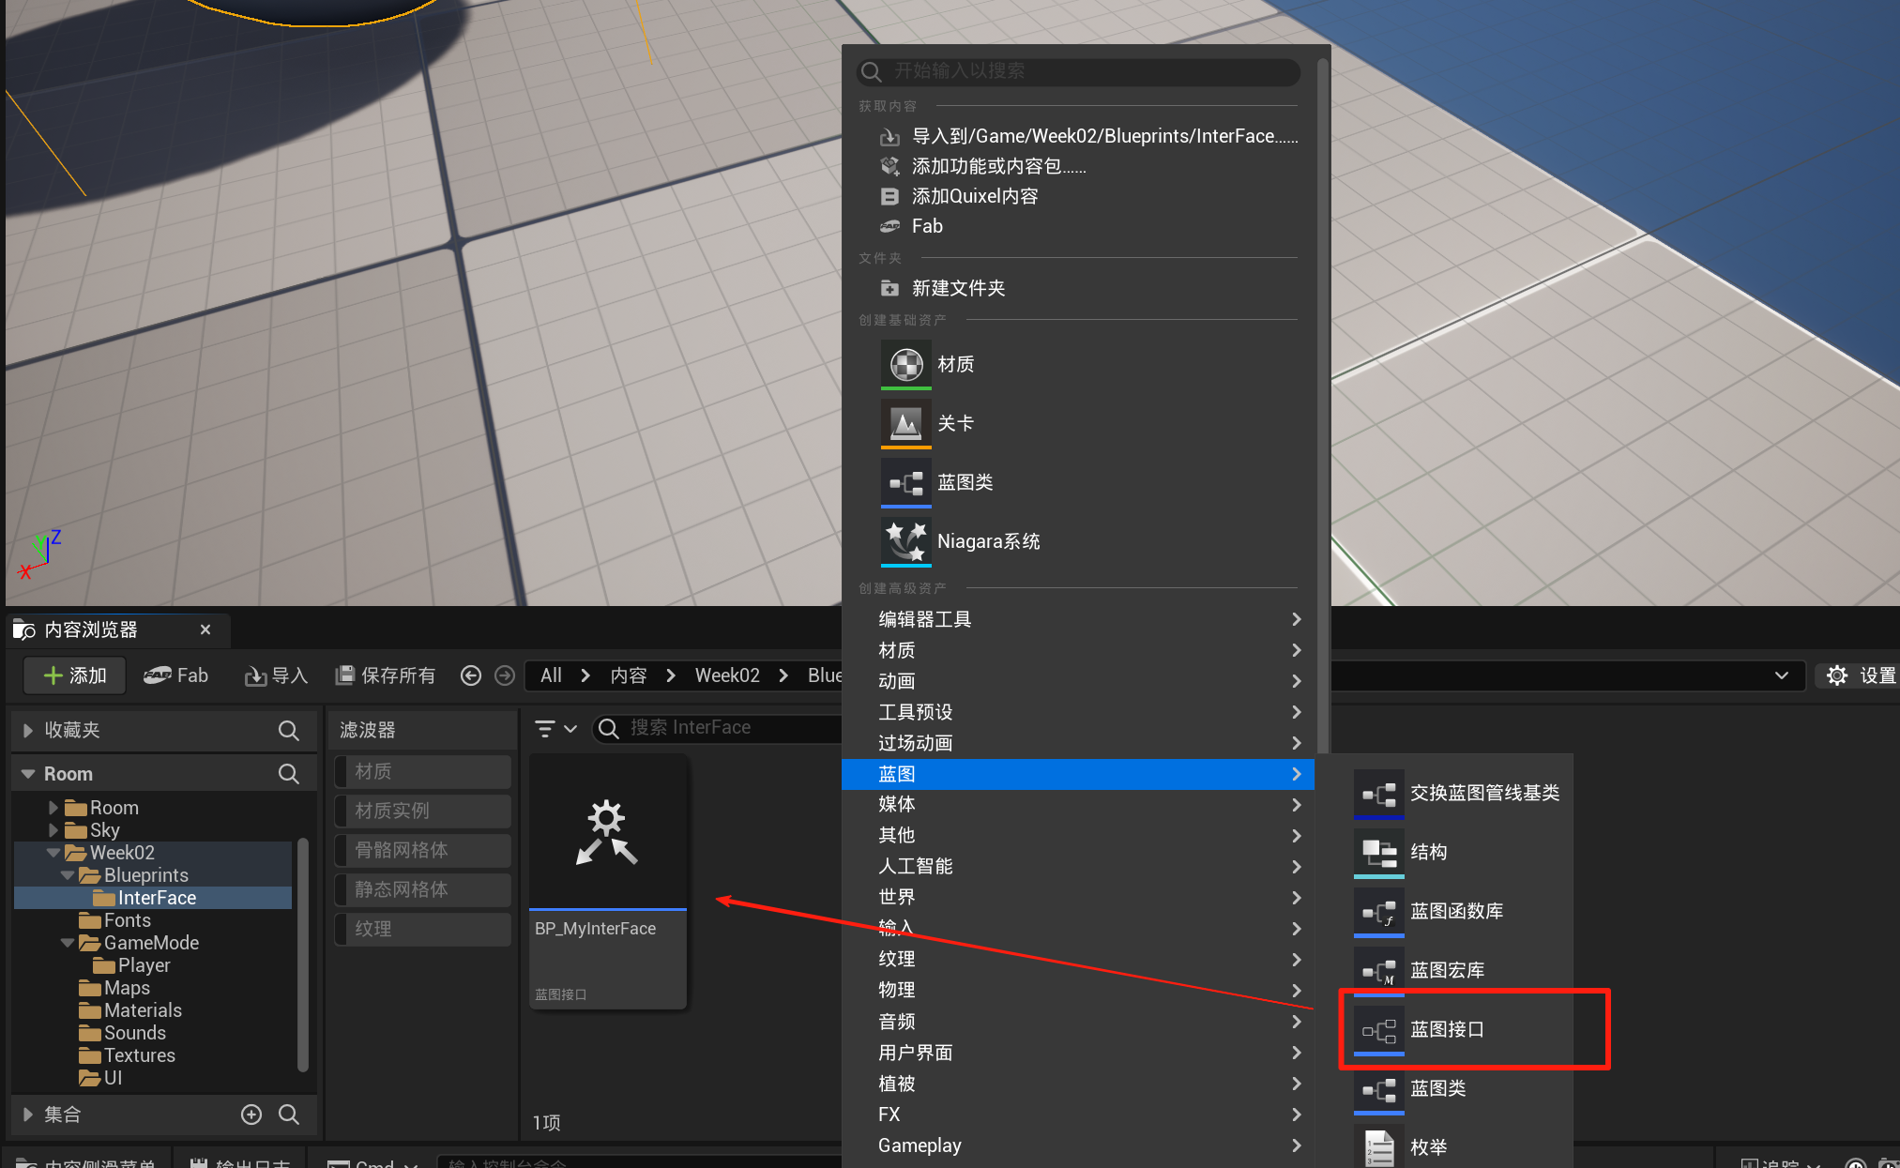This screenshot has width=1900, height=1168.
Task: Open the BP_MyInterFace asset thumbnail
Action: pyautogui.click(x=607, y=832)
